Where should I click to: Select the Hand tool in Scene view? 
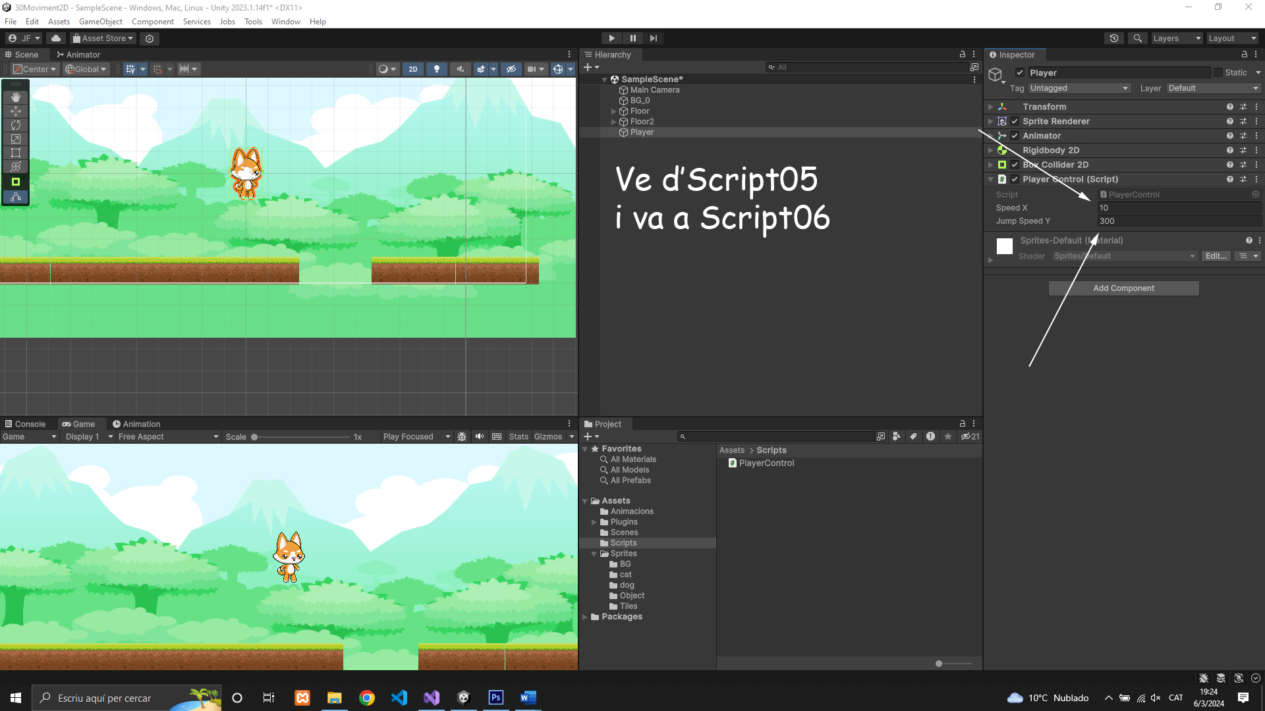coord(16,97)
